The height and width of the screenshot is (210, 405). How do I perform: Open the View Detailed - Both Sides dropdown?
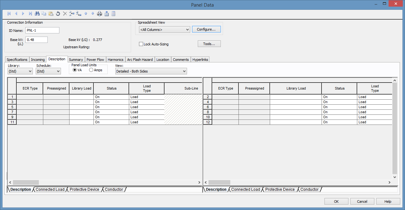[151, 71]
